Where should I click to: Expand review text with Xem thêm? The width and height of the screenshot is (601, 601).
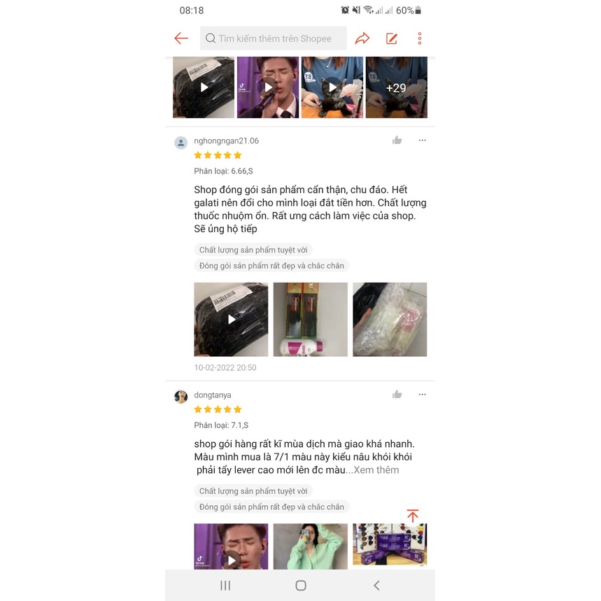pos(376,470)
